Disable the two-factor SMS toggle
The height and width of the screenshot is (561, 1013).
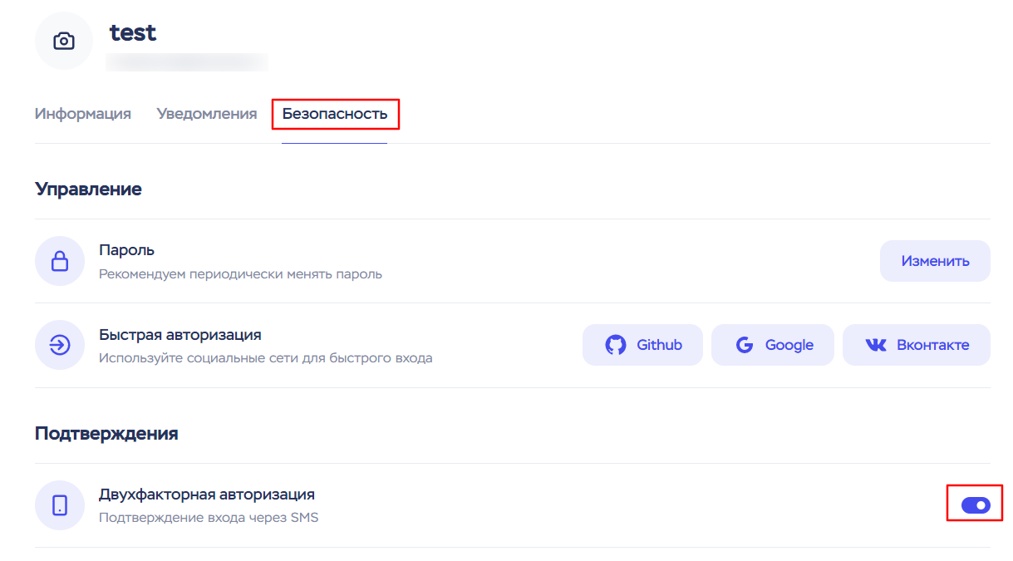pos(976,504)
